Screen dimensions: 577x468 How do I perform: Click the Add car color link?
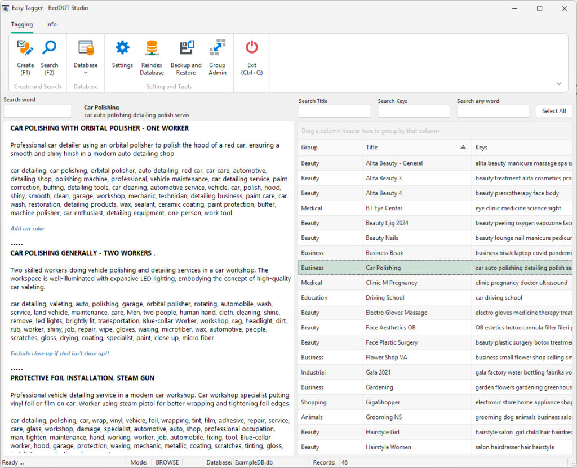26,228
